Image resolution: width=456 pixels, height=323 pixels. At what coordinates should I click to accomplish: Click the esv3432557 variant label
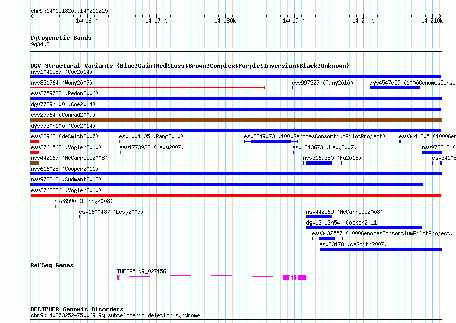(x=382, y=233)
